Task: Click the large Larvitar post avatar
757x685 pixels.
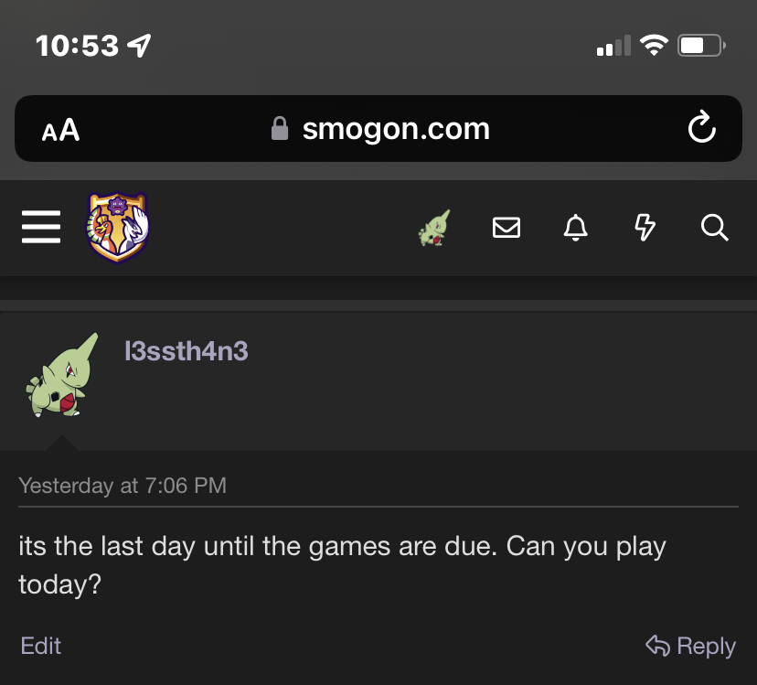Action: 61,376
